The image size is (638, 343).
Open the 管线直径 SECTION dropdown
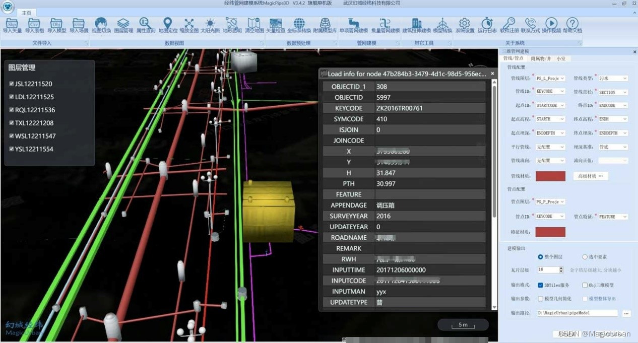click(613, 92)
